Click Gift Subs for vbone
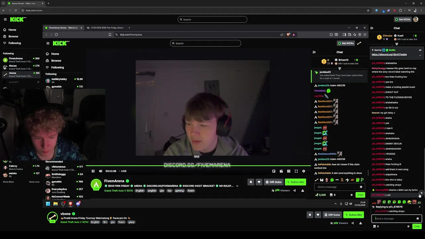 pos(332,215)
